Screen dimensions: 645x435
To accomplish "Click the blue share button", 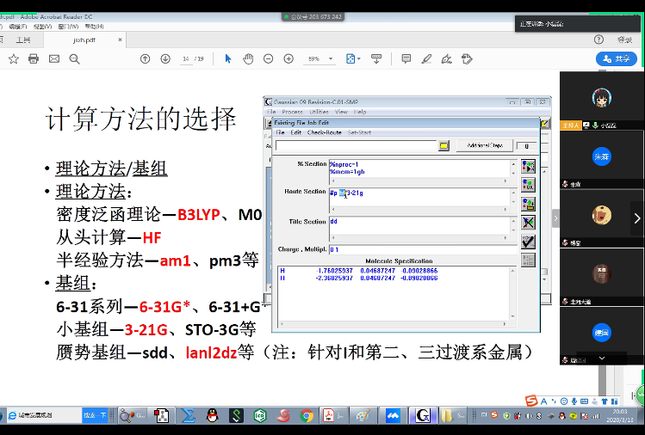I will (617, 58).
